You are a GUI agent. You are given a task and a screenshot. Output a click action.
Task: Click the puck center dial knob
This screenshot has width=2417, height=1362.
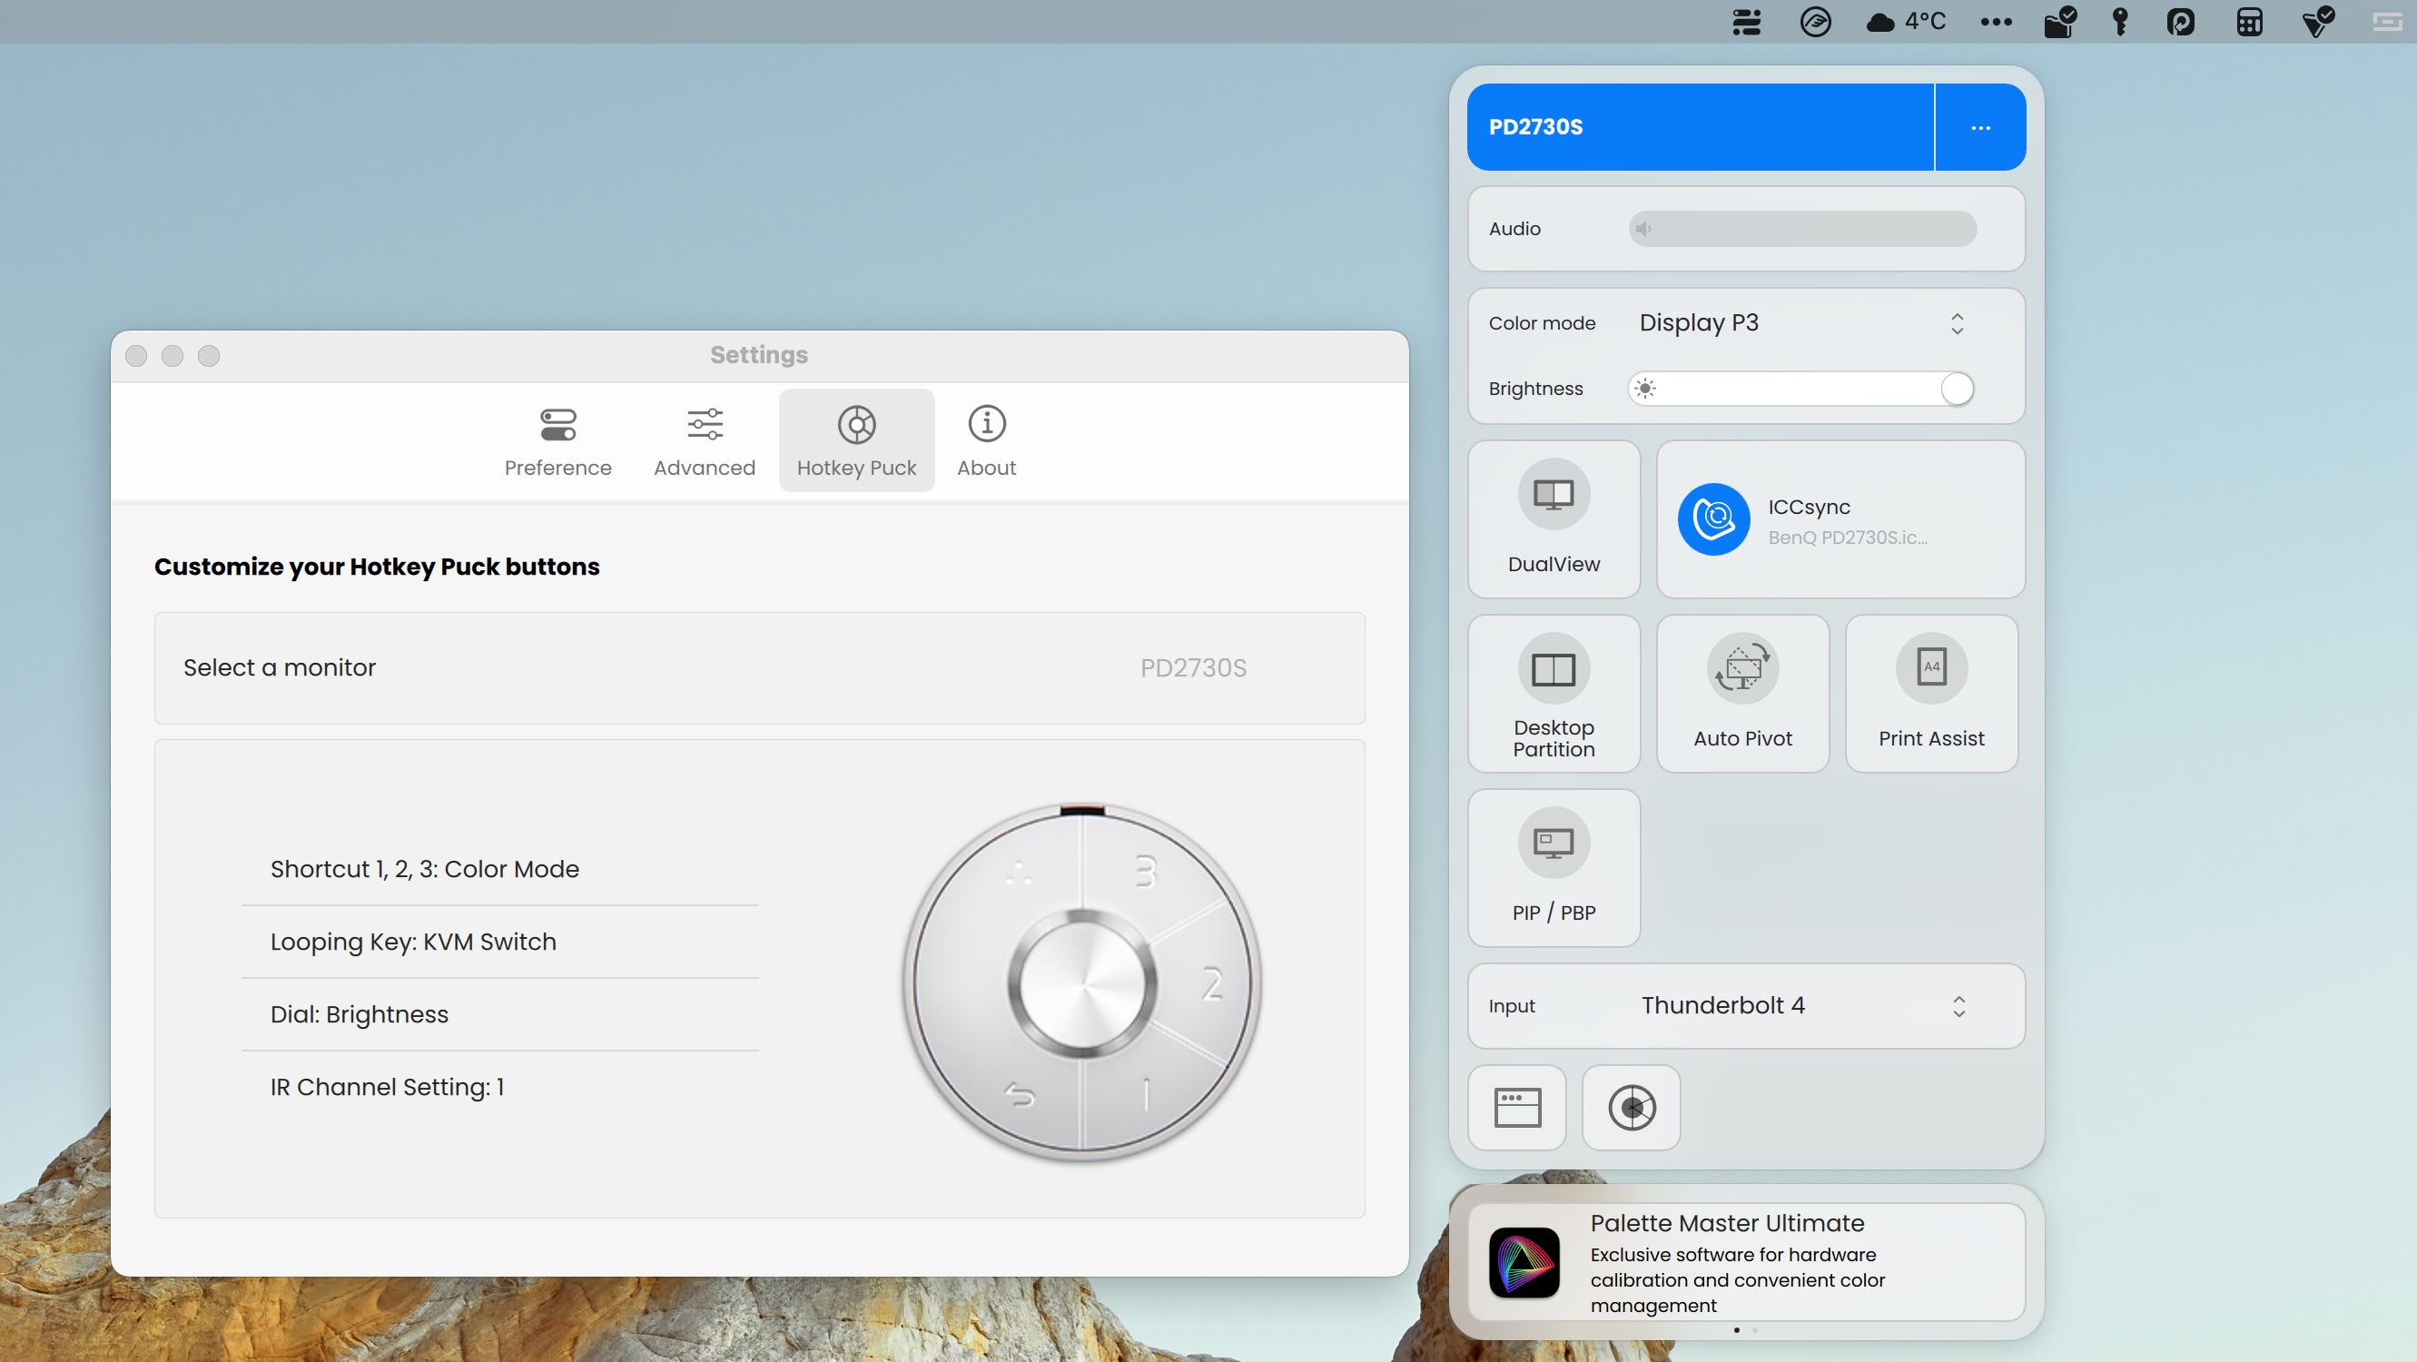point(1083,984)
